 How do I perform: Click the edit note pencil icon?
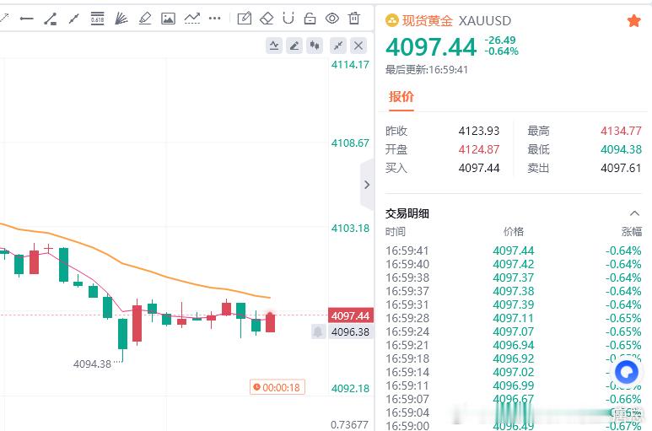(244, 19)
